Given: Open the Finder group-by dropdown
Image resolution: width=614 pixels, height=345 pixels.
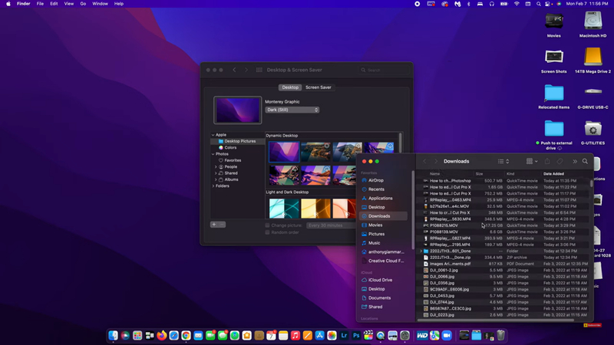Looking at the screenshot, I should coord(532,162).
